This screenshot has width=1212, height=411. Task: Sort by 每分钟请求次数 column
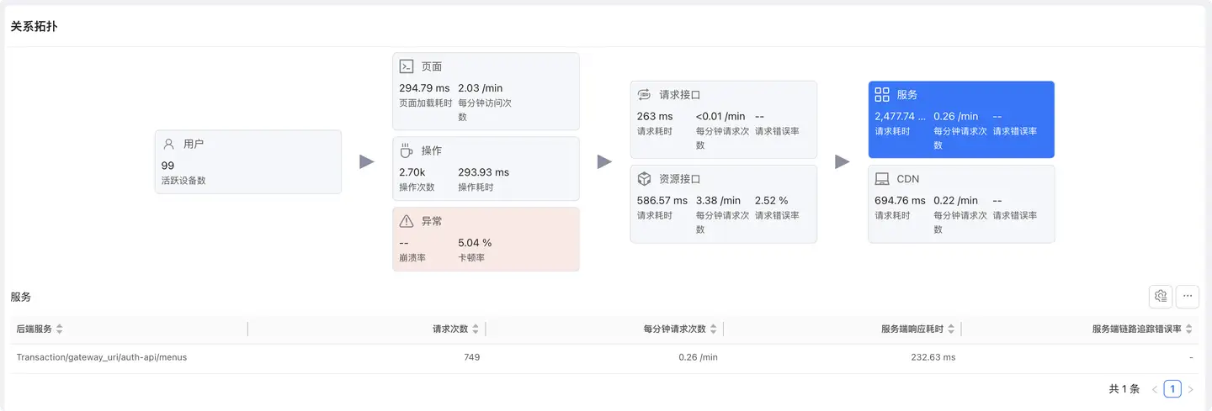(x=714, y=329)
